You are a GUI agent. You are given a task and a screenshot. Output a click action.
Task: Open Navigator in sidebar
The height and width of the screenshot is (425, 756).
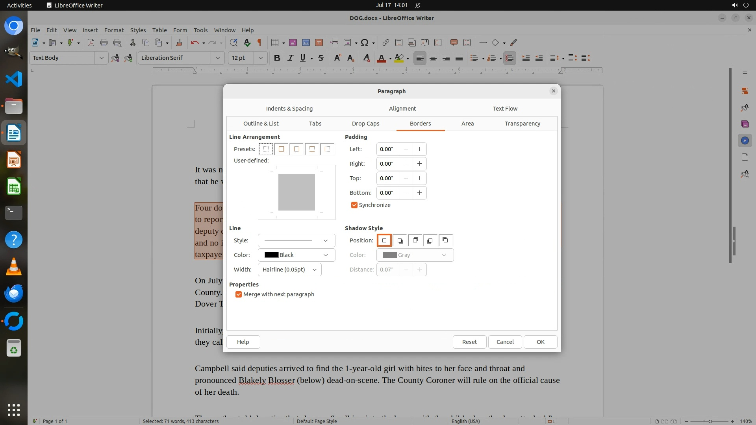(744, 140)
